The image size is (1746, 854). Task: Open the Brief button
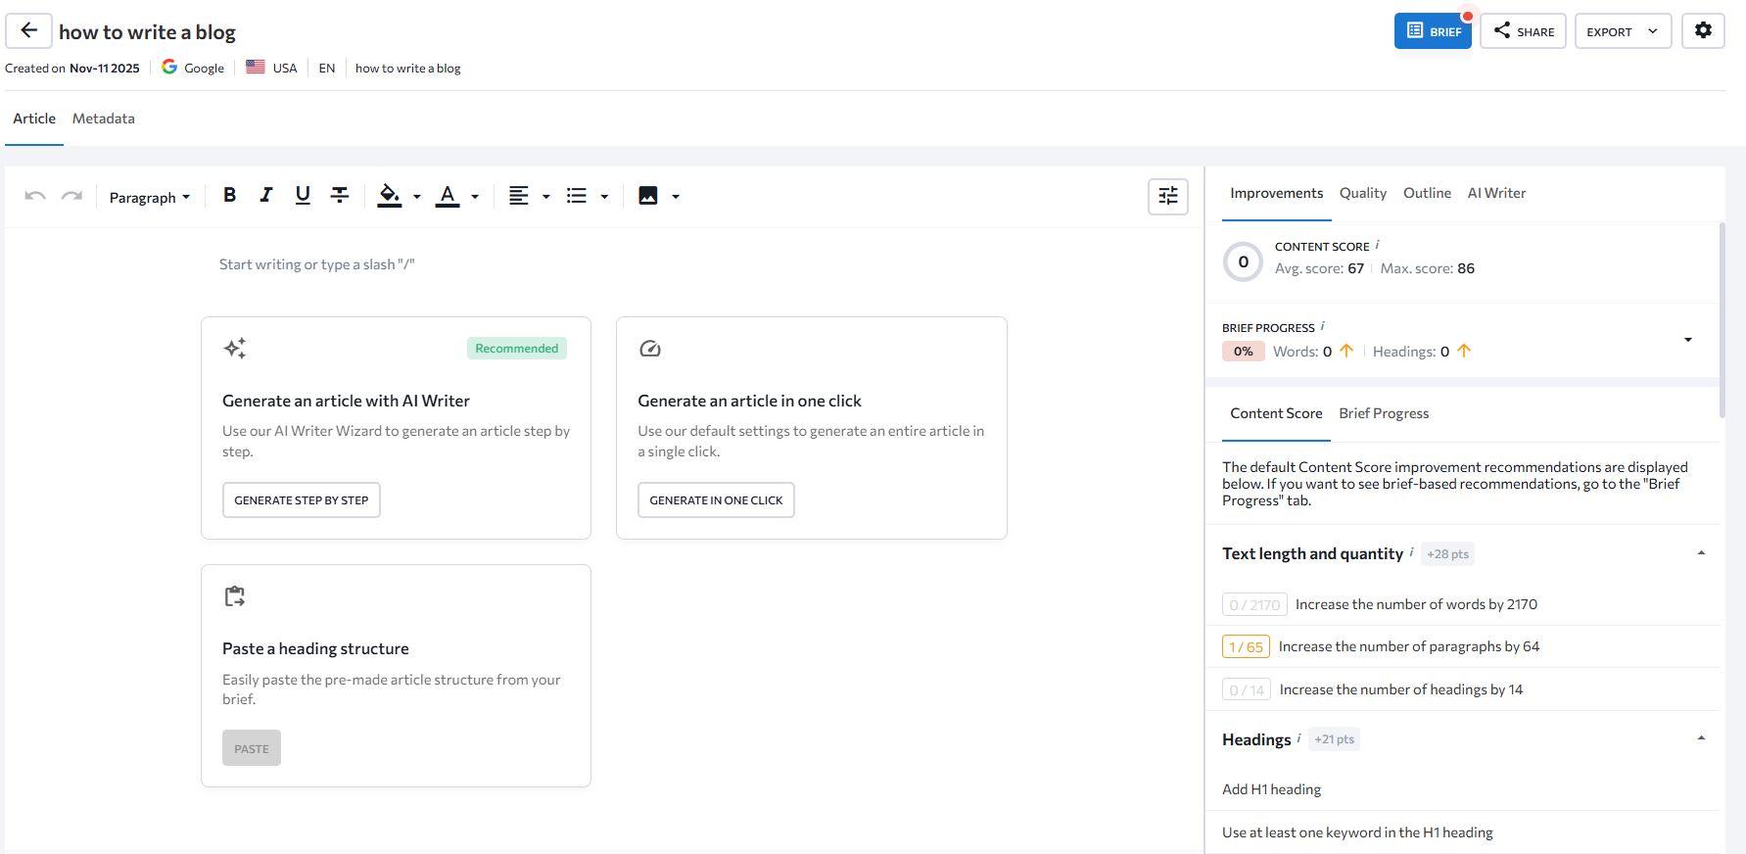click(1433, 31)
